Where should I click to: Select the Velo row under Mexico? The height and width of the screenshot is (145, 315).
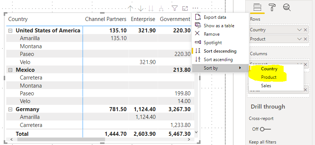pos(25,101)
